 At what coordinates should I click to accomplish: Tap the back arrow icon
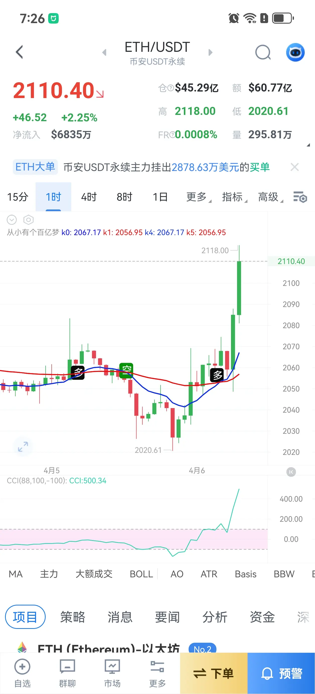19,52
